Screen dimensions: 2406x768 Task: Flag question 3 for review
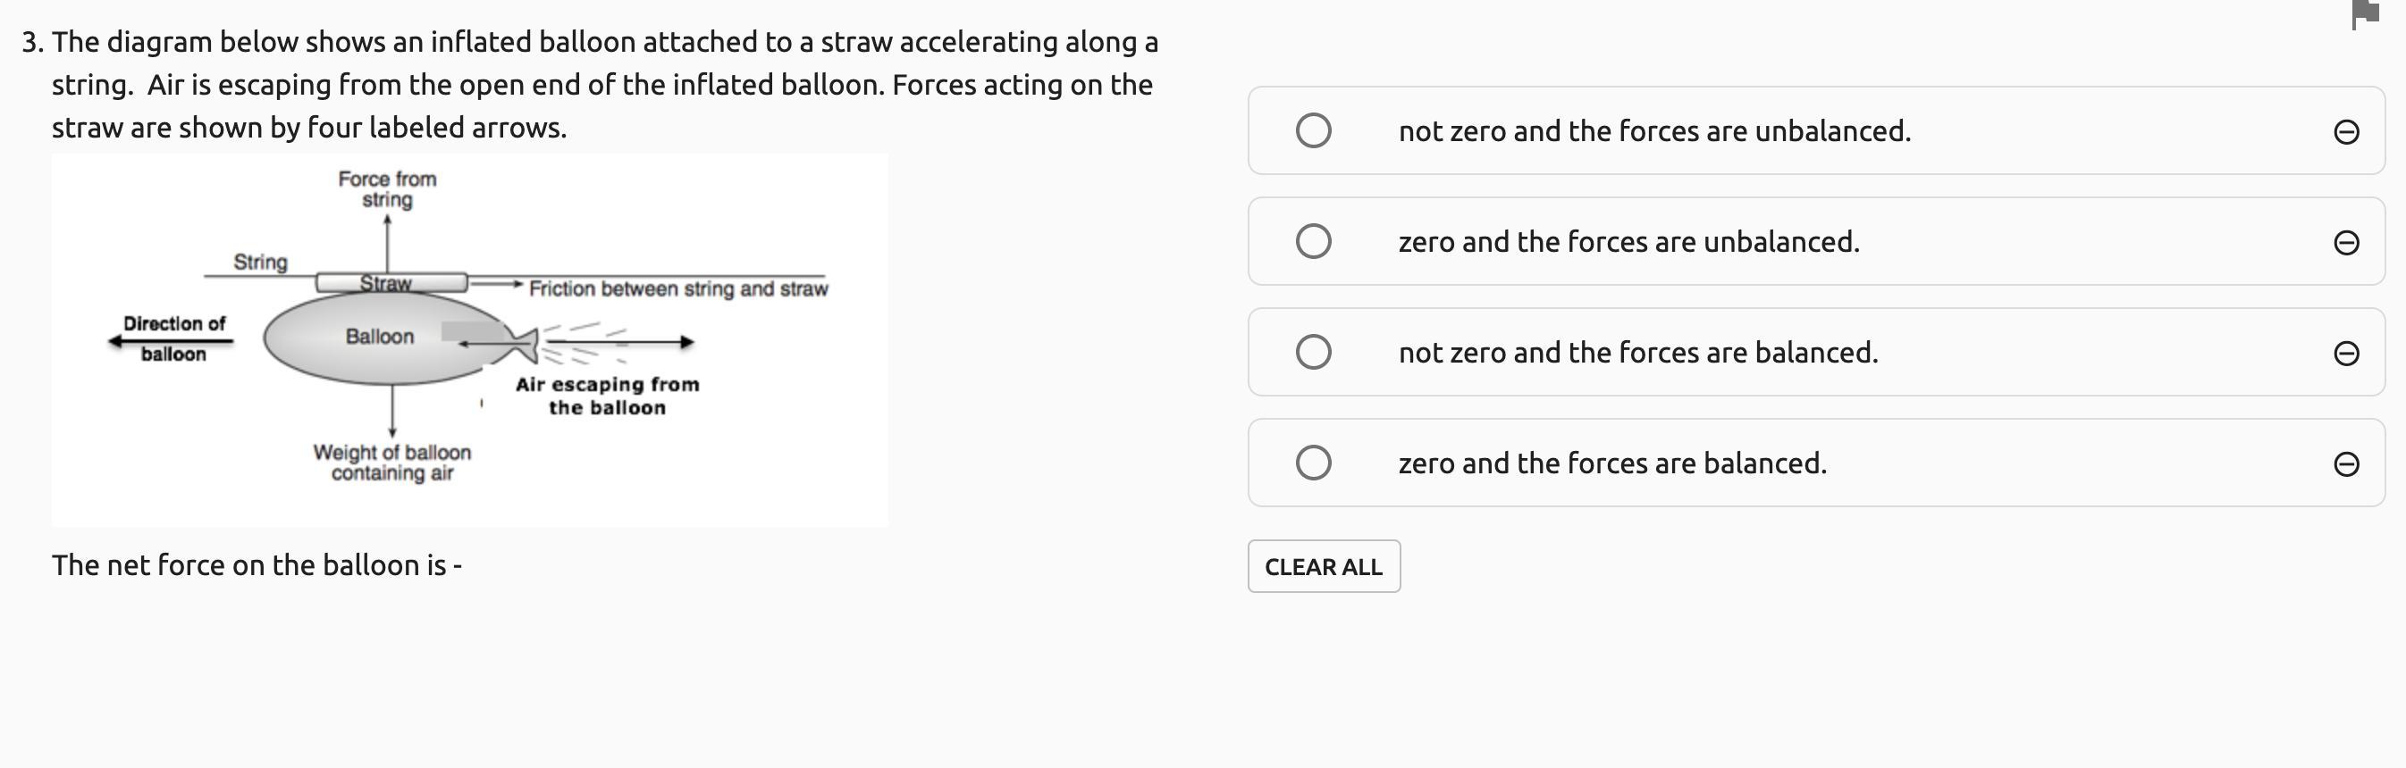pyautogui.click(x=2364, y=15)
